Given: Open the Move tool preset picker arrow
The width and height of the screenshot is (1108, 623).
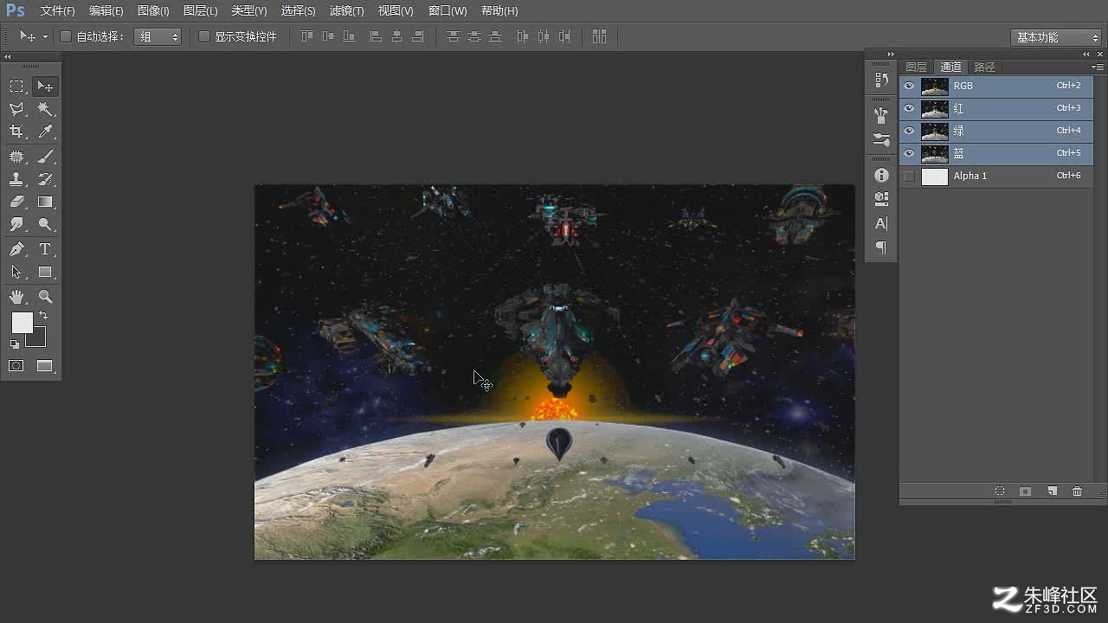Looking at the screenshot, I should (45, 36).
